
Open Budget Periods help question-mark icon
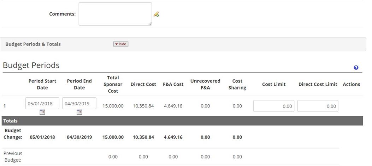[x=356, y=68]
